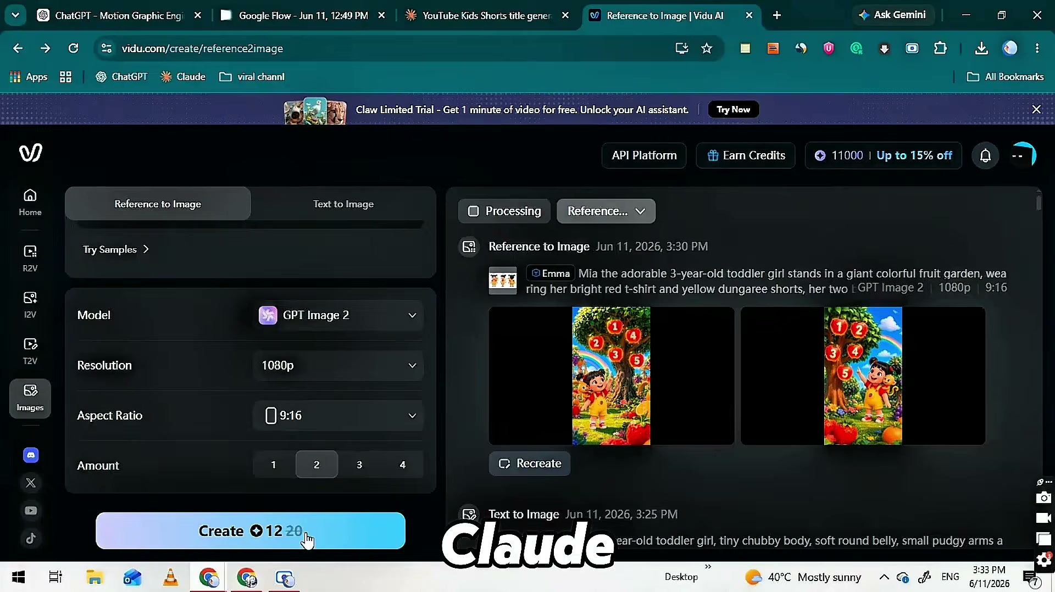Open File Explorer from the taskbar

pos(95,577)
